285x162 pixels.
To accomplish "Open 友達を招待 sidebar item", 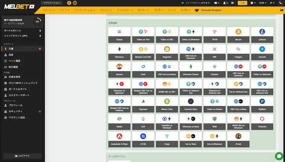I will pos(22,77).
